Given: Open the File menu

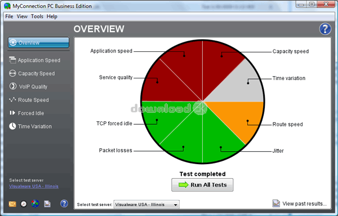Looking at the screenshot, I should (x=9, y=16).
